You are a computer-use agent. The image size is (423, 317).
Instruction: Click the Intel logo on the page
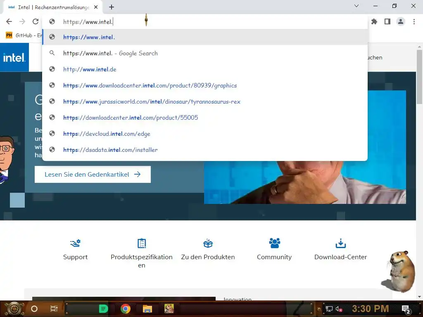(14, 57)
